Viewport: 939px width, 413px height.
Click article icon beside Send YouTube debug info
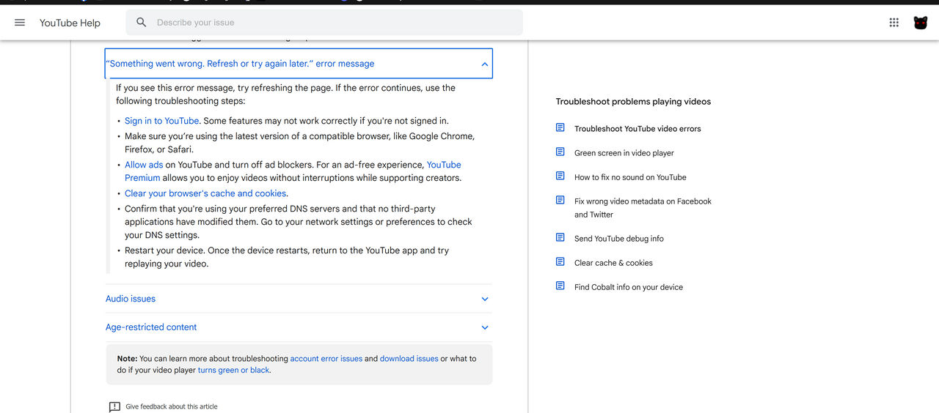pos(560,238)
